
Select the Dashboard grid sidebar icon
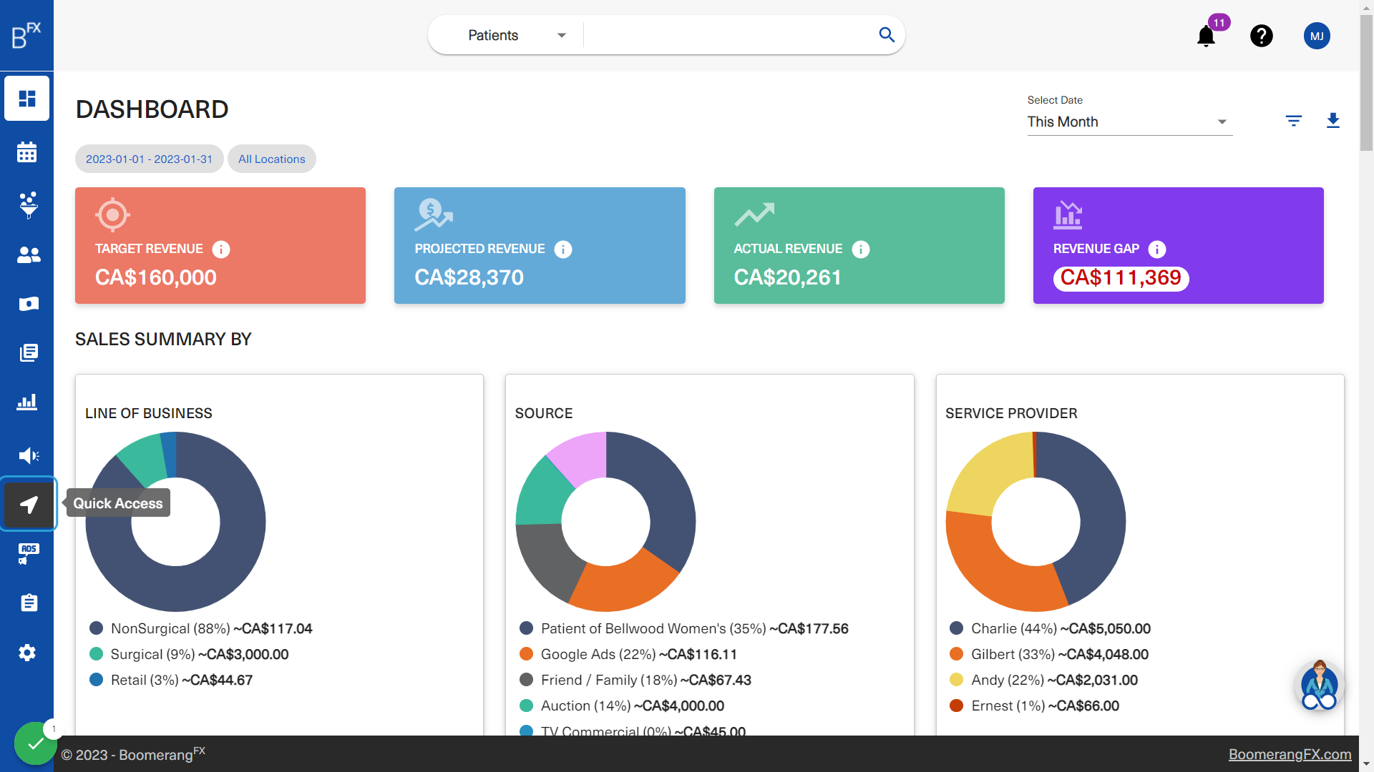pos(27,98)
